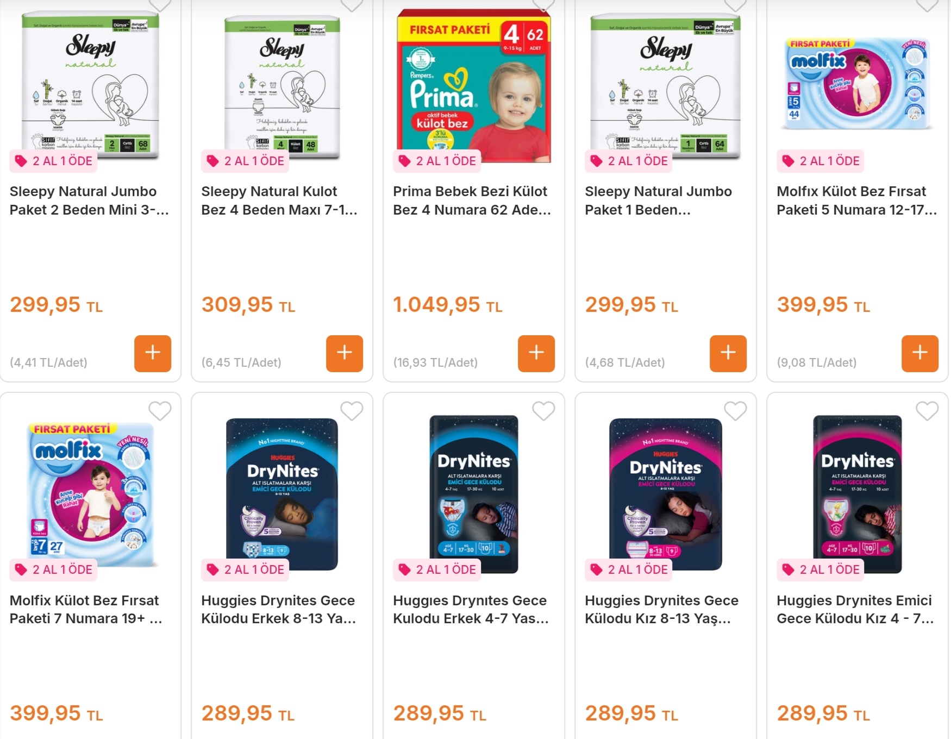Open Sleepy Natural Jumbo Paket 2 Beden title

pos(90,201)
